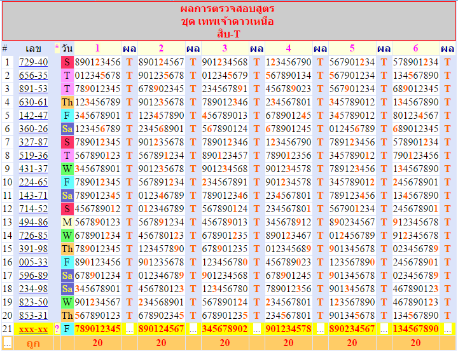Click the cyan F day cell for 142-47
This screenshot has width=458, height=355.
click(x=67, y=116)
